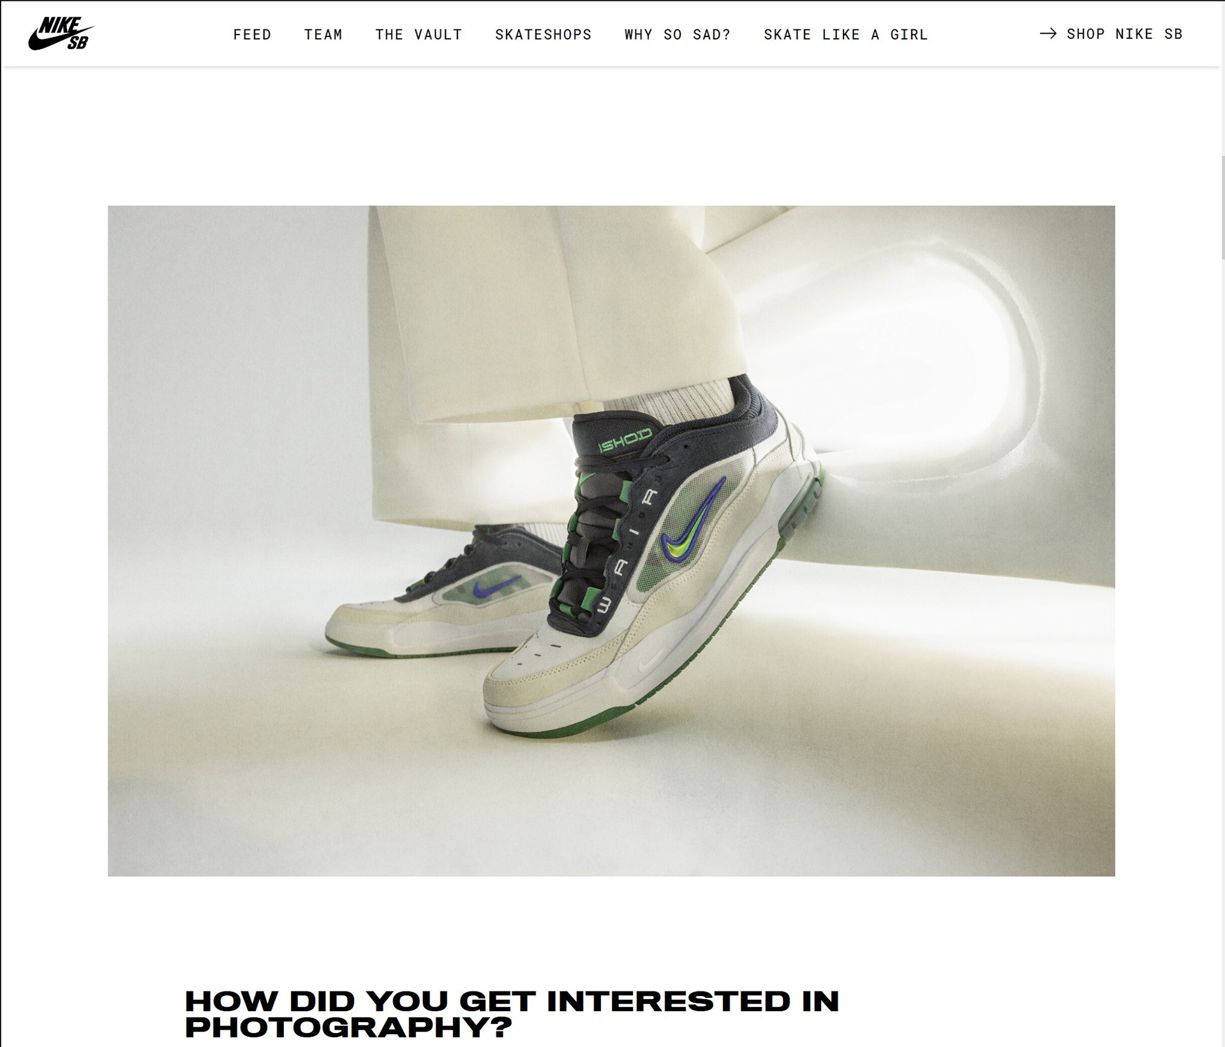1225x1047 pixels.
Task: Click the "How did you get interested" heading
Action: (512, 1014)
